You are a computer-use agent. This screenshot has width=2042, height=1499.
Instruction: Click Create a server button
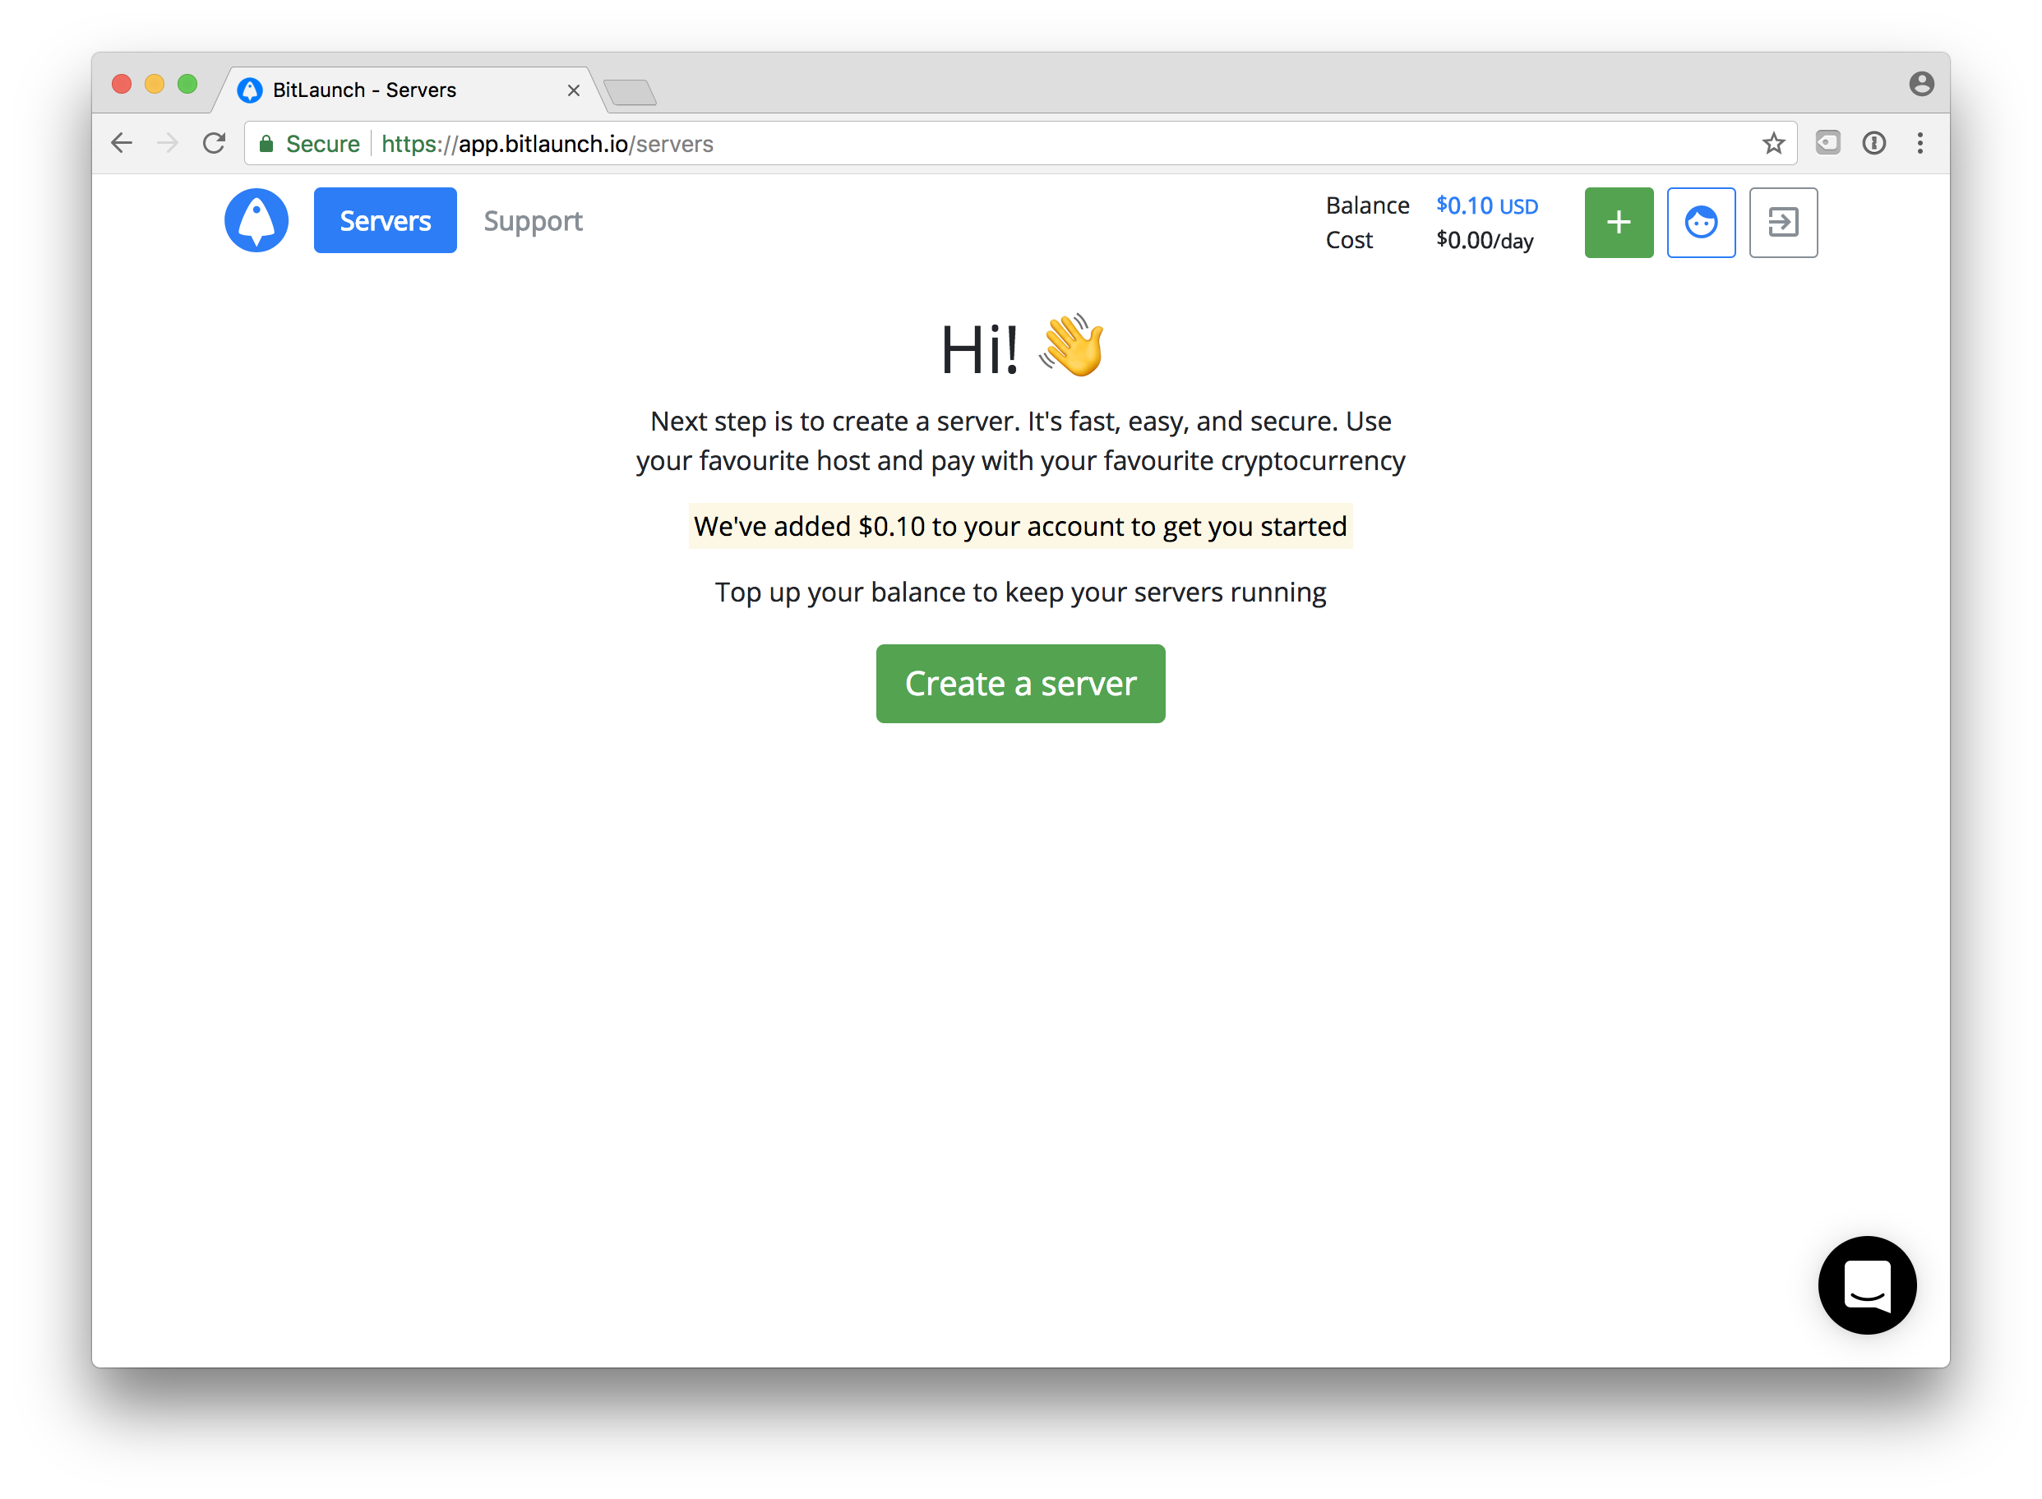1019,683
